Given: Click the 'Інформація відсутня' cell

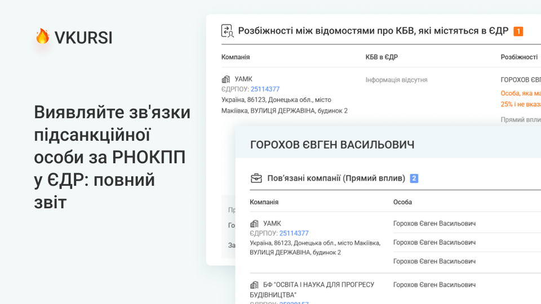Looking at the screenshot, I should pos(396,79).
